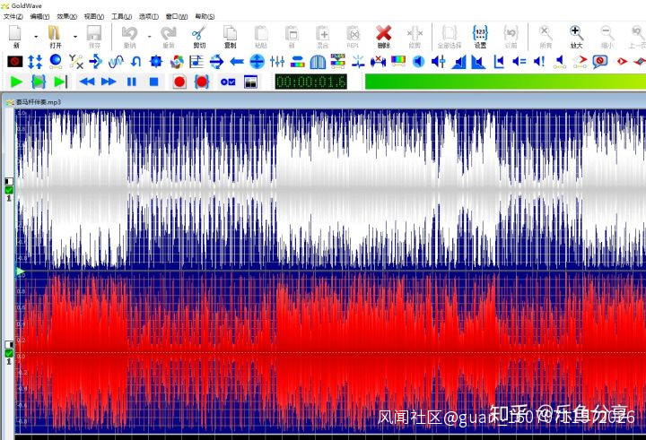Toggle the green checkbox of the lower red channel

[x=9, y=353]
